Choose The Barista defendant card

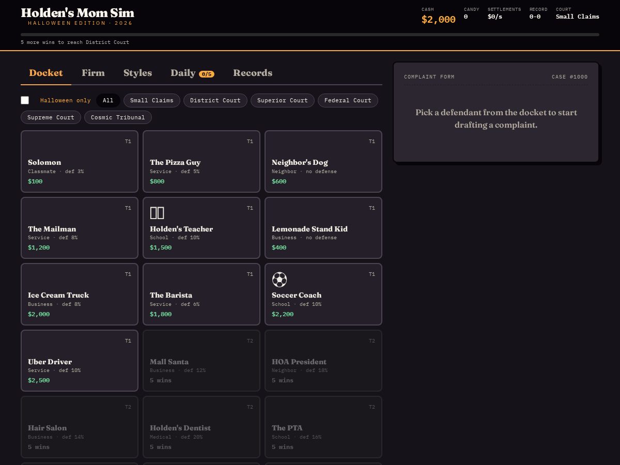(202, 294)
